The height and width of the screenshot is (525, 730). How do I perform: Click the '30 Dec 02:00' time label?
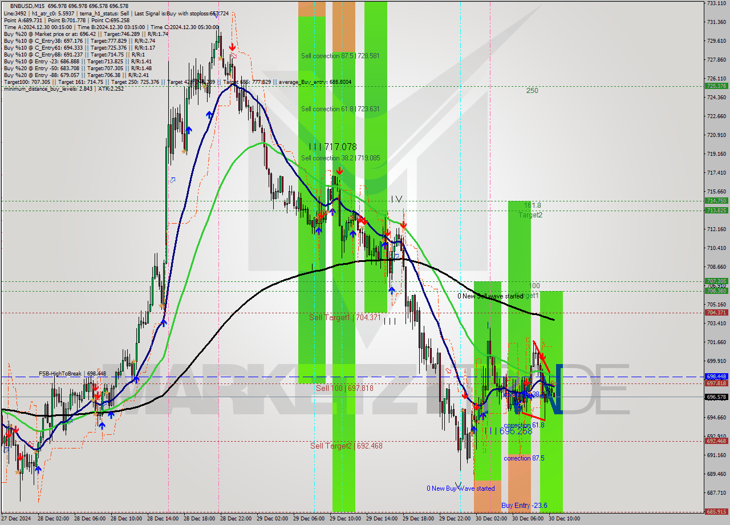[491, 519]
